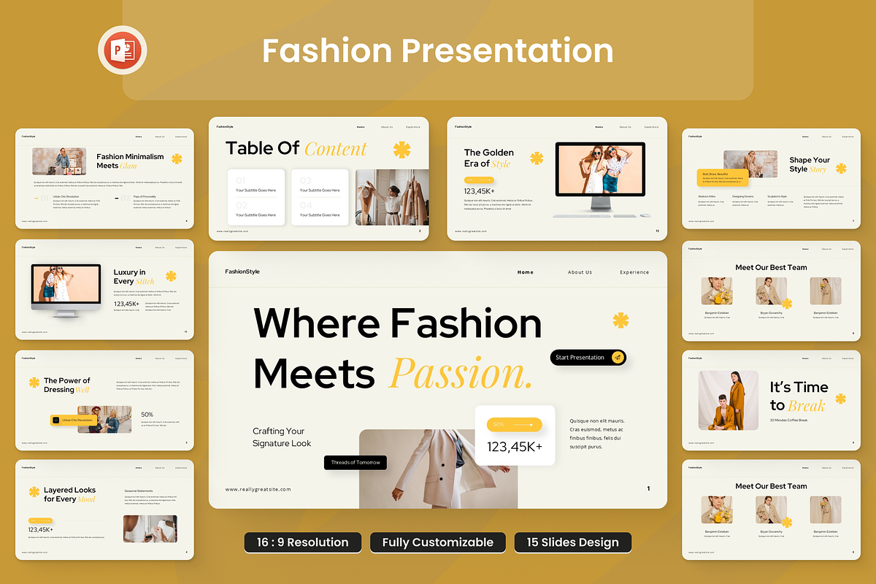The width and height of the screenshot is (876, 584).
Task: Click the small icon in Urban Chic Resolution tag
Action: coord(56,420)
